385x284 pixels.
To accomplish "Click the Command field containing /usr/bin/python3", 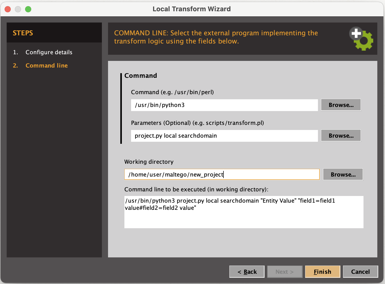I will pos(224,105).
